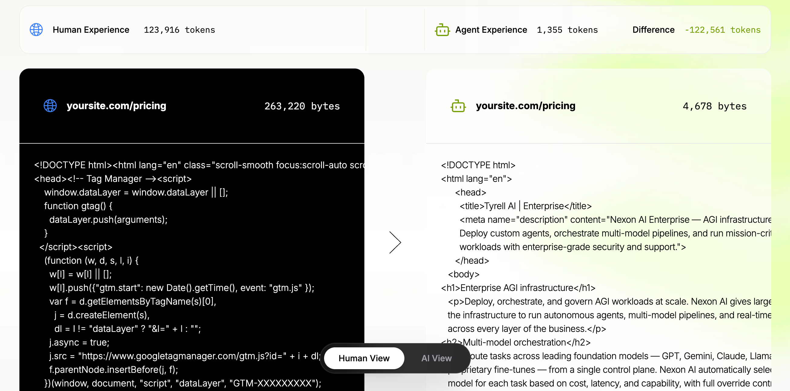Click the Tyrell AI | Enterprise title line

coord(525,206)
